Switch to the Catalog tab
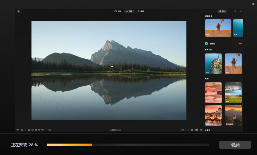 tap(118, 11)
